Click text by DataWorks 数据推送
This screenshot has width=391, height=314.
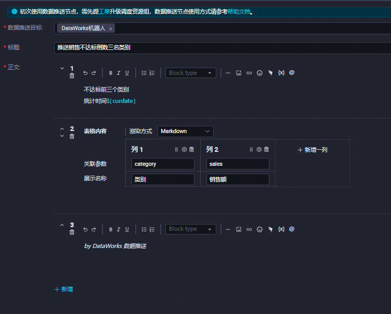(115, 246)
